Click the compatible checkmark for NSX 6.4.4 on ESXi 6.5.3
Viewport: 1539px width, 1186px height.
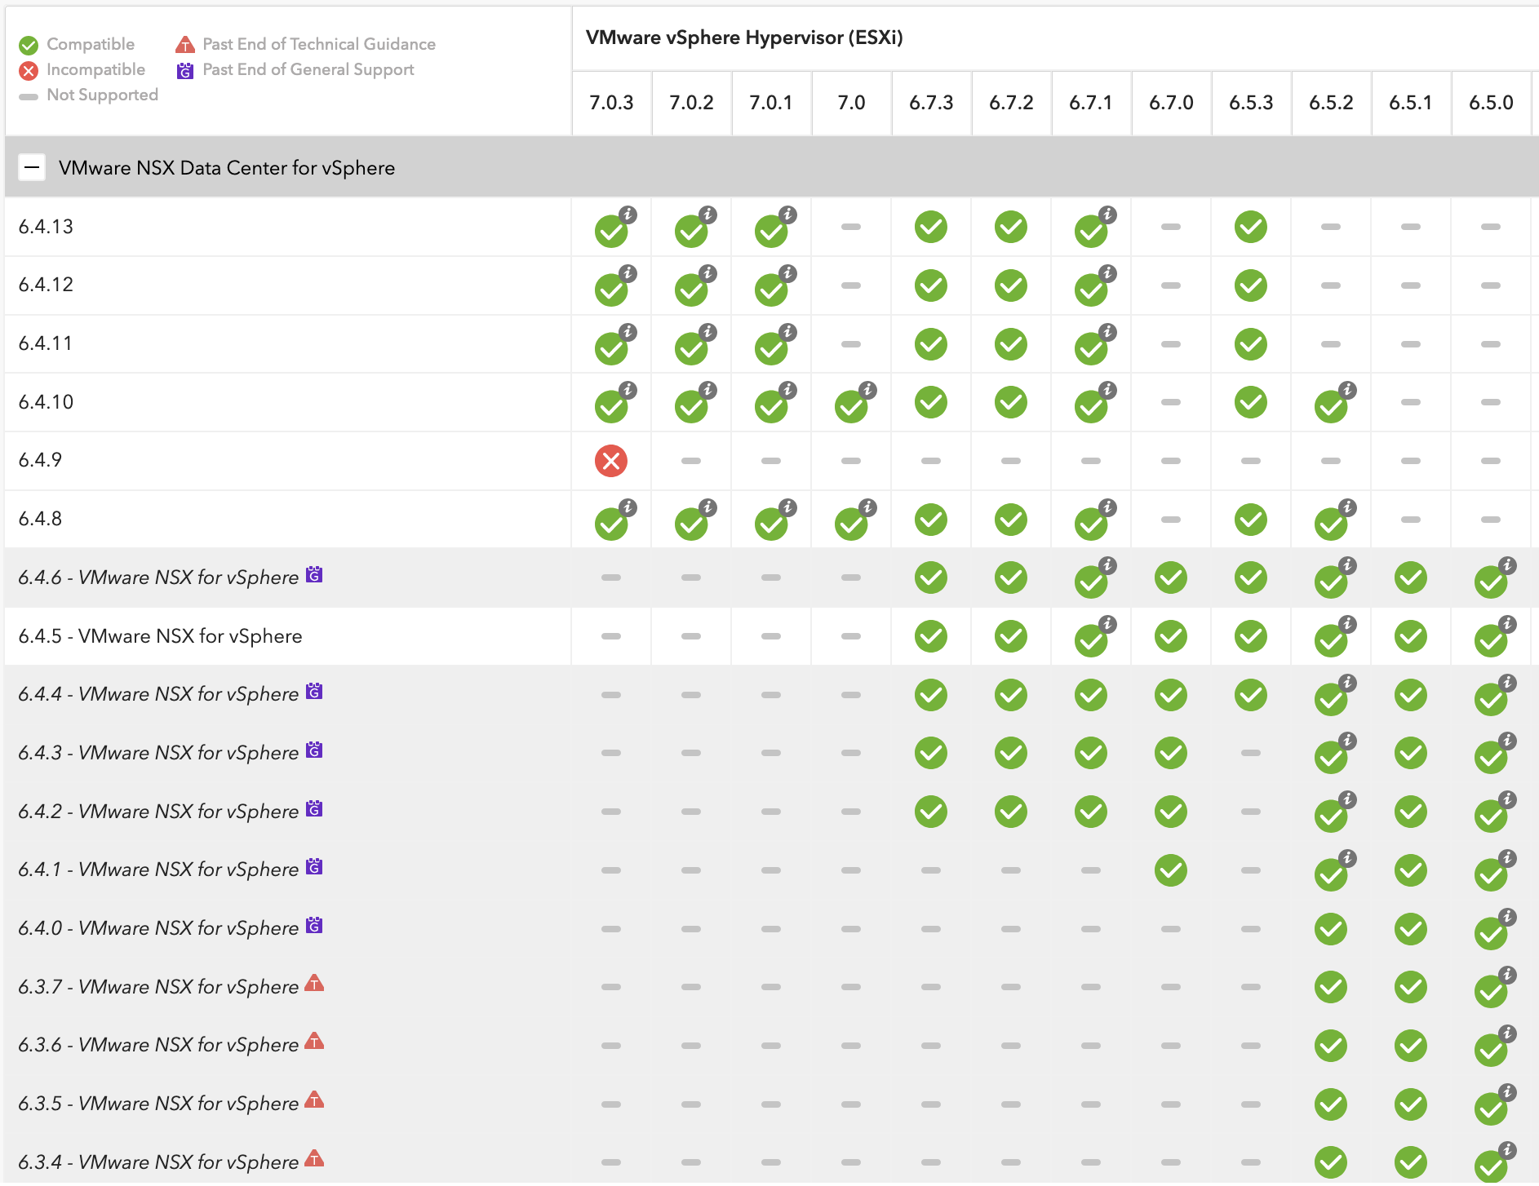pos(1251,695)
